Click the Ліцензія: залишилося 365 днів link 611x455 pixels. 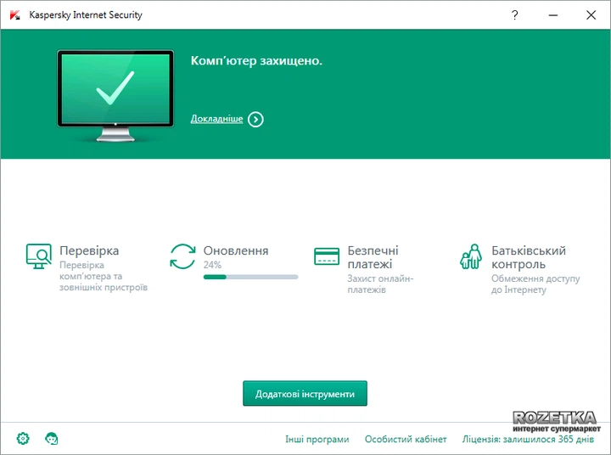528,439
